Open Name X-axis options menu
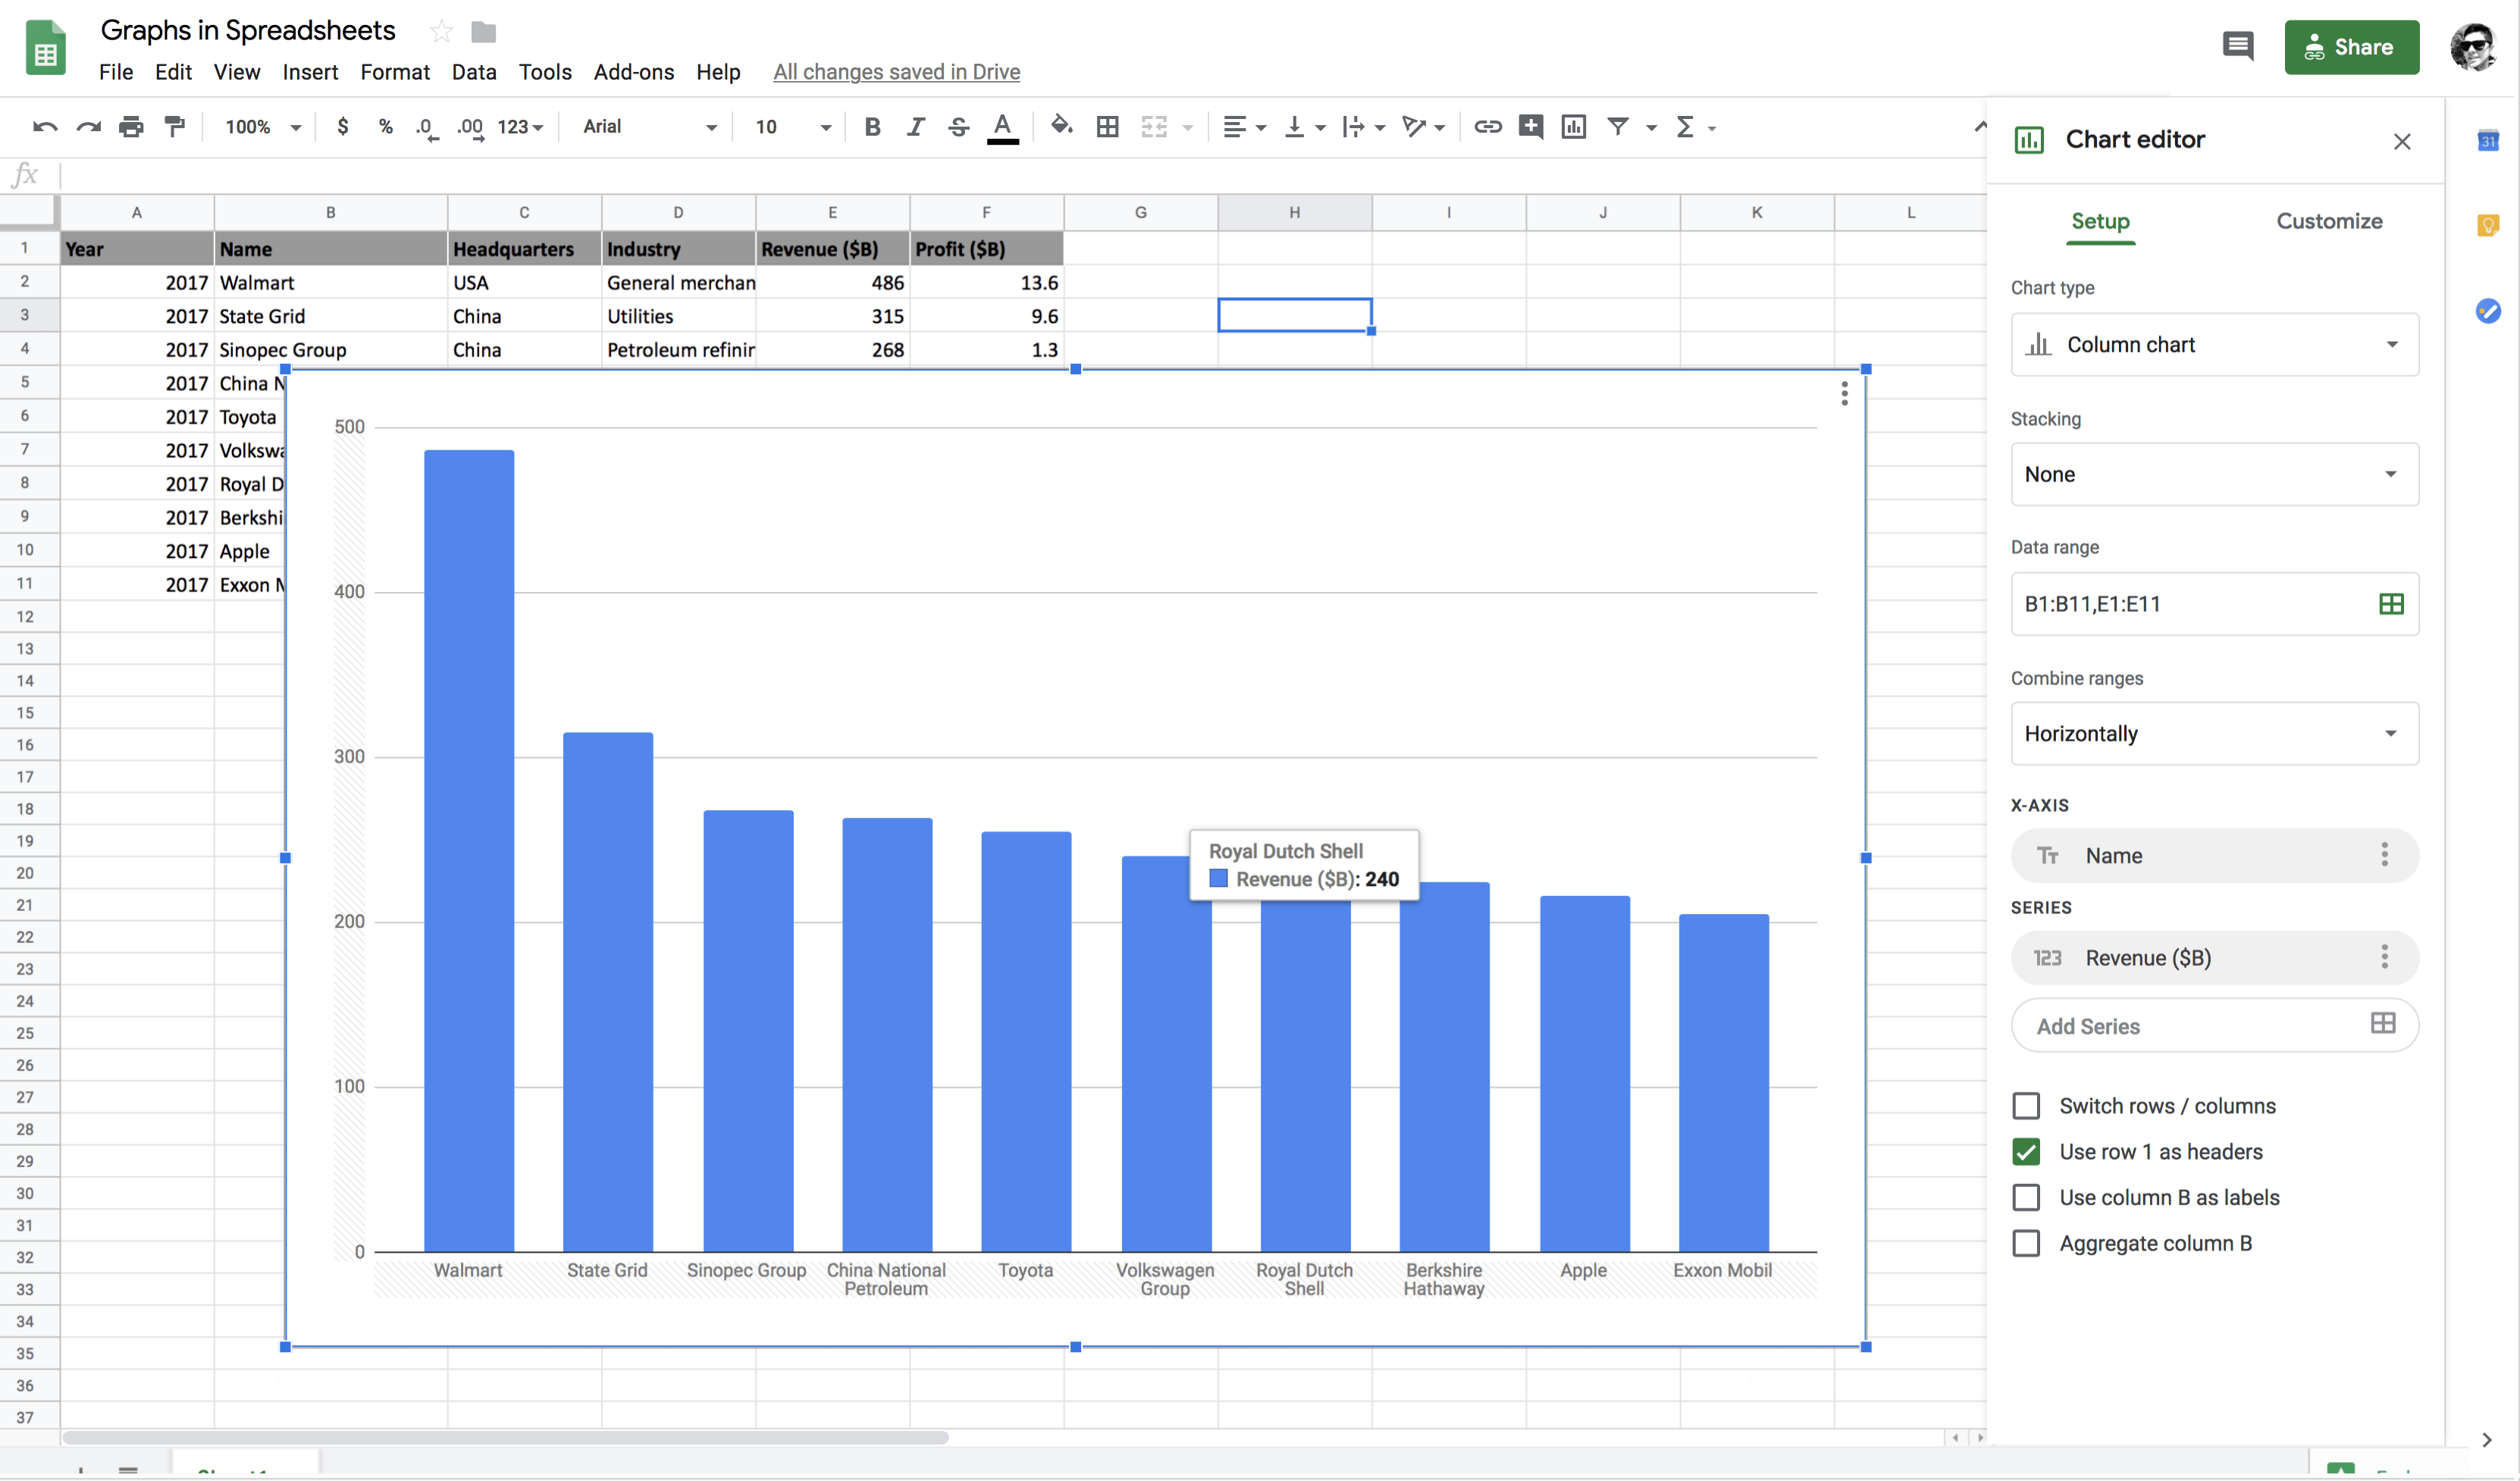 pyautogui.click(x=2385, y=855)
